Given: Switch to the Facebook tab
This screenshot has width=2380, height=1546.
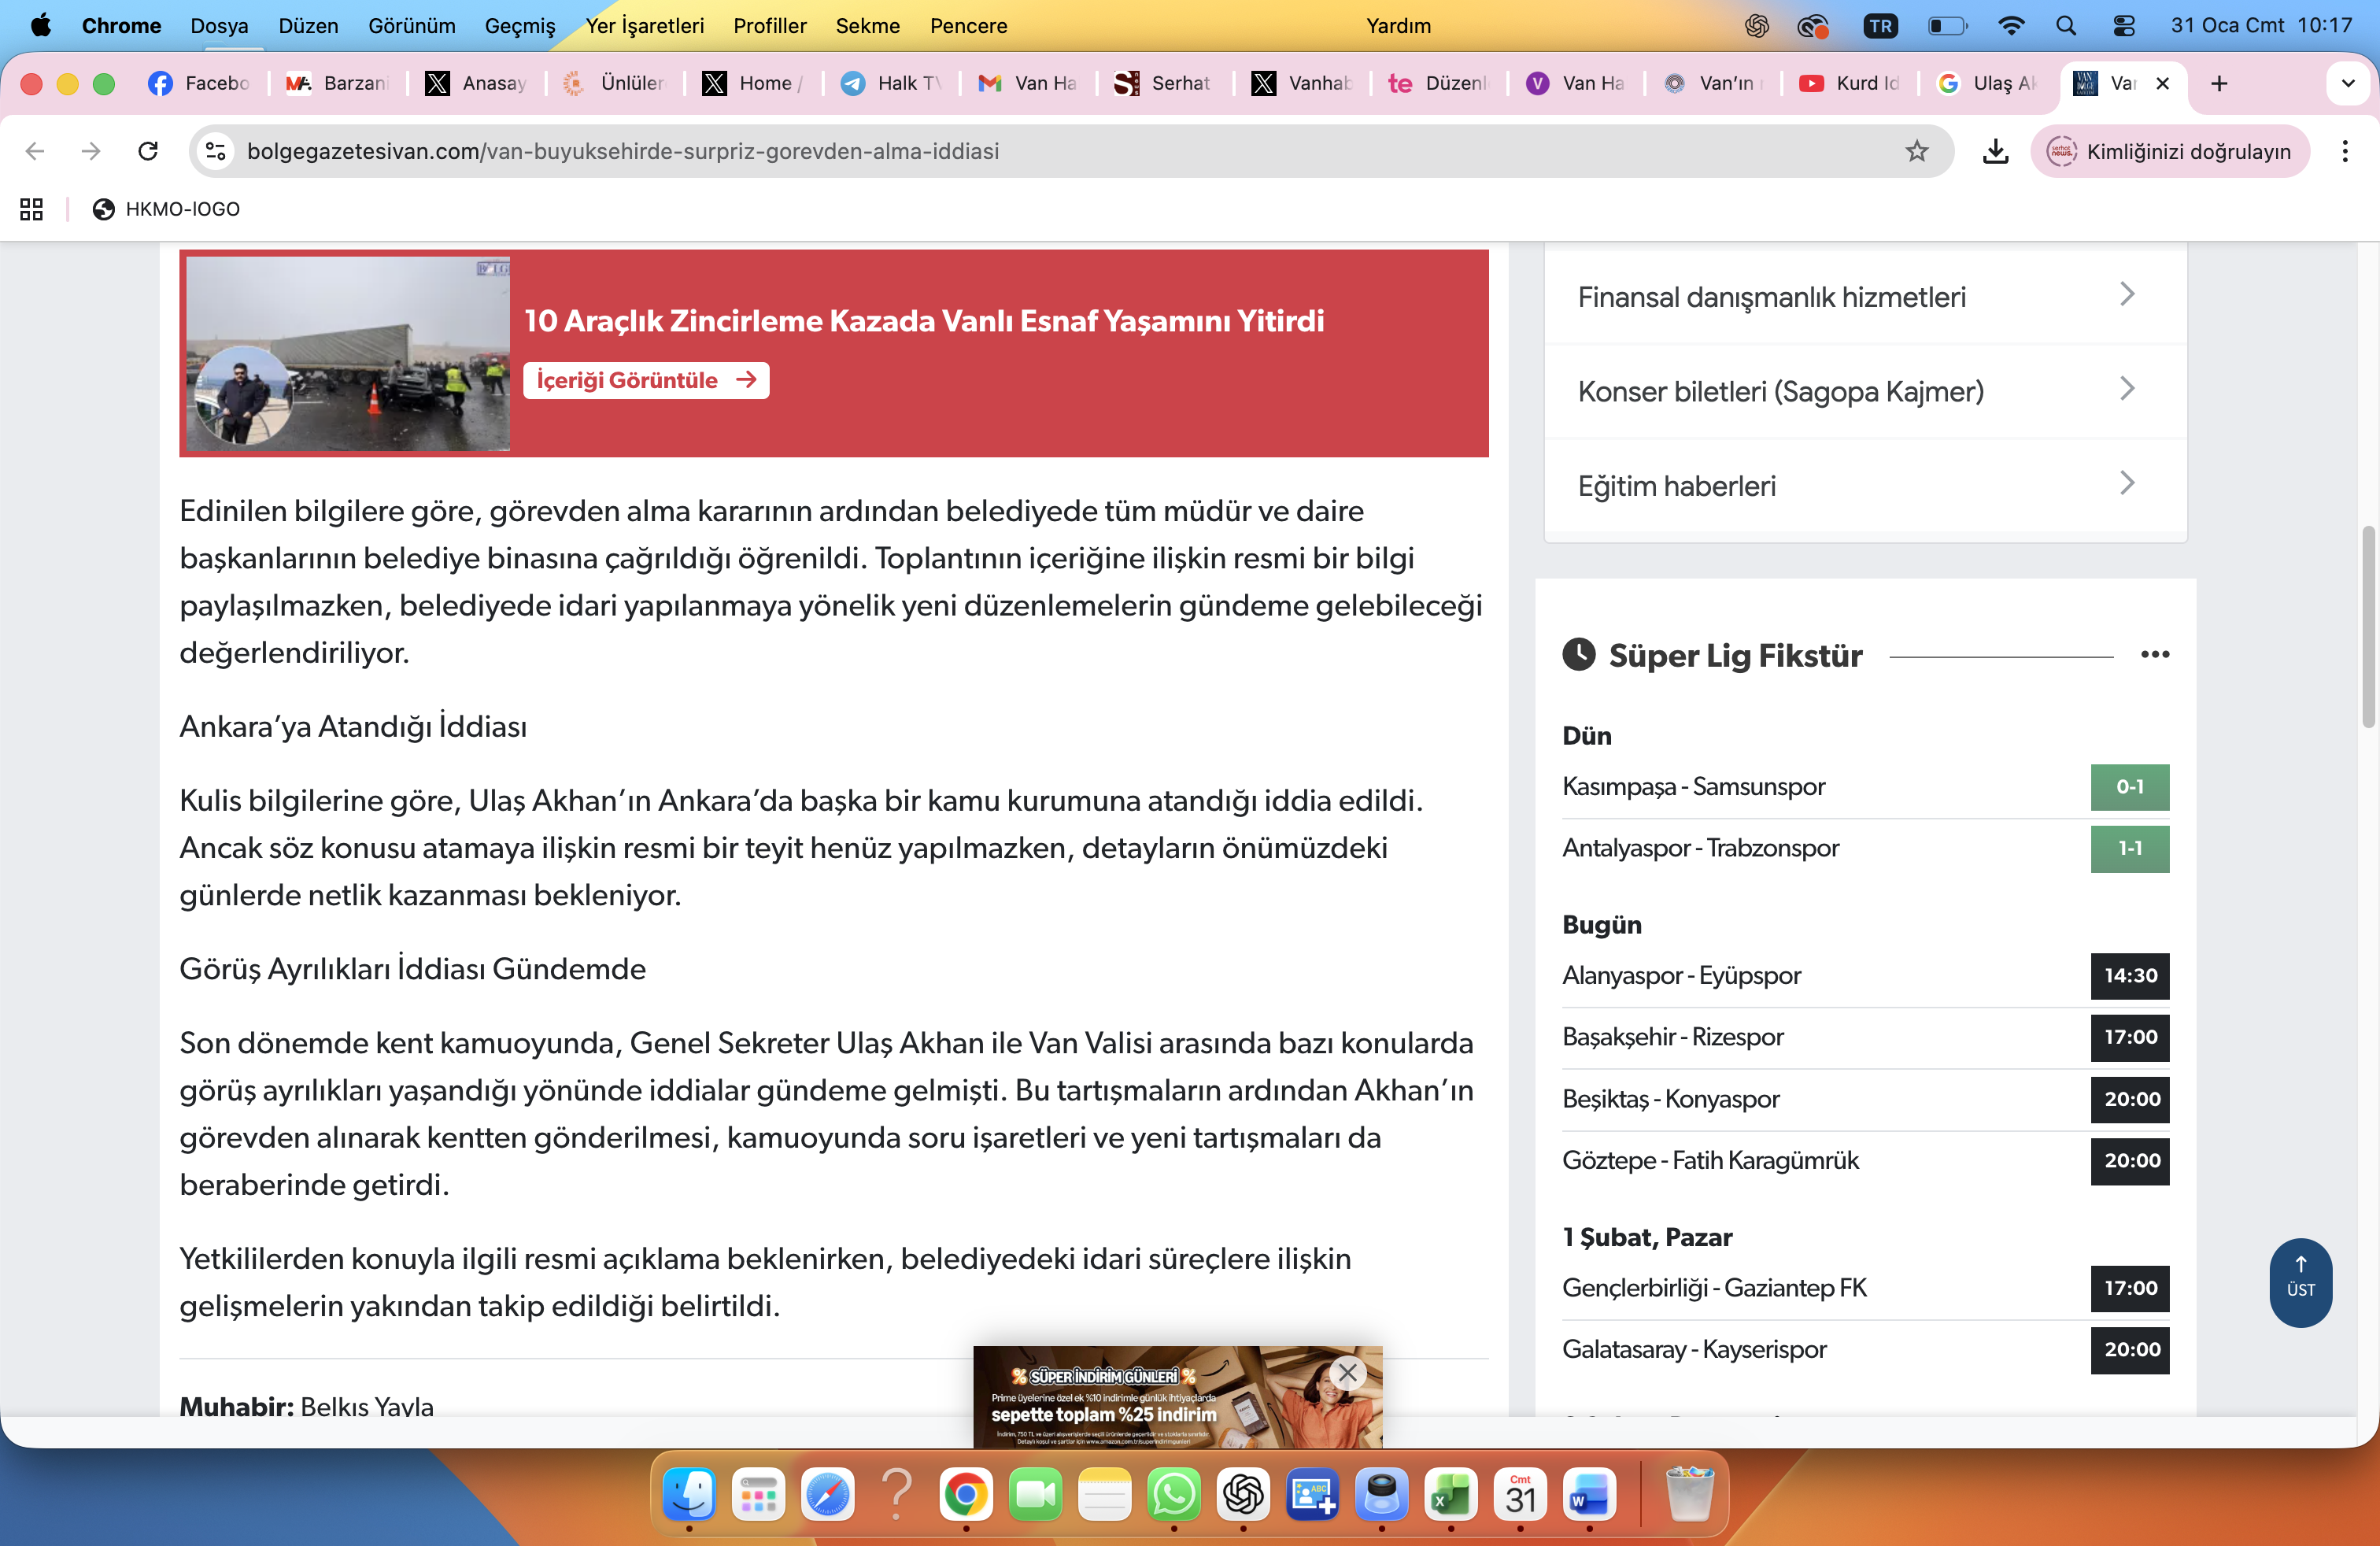Looking at the screenshot, I should coord(199,83).
